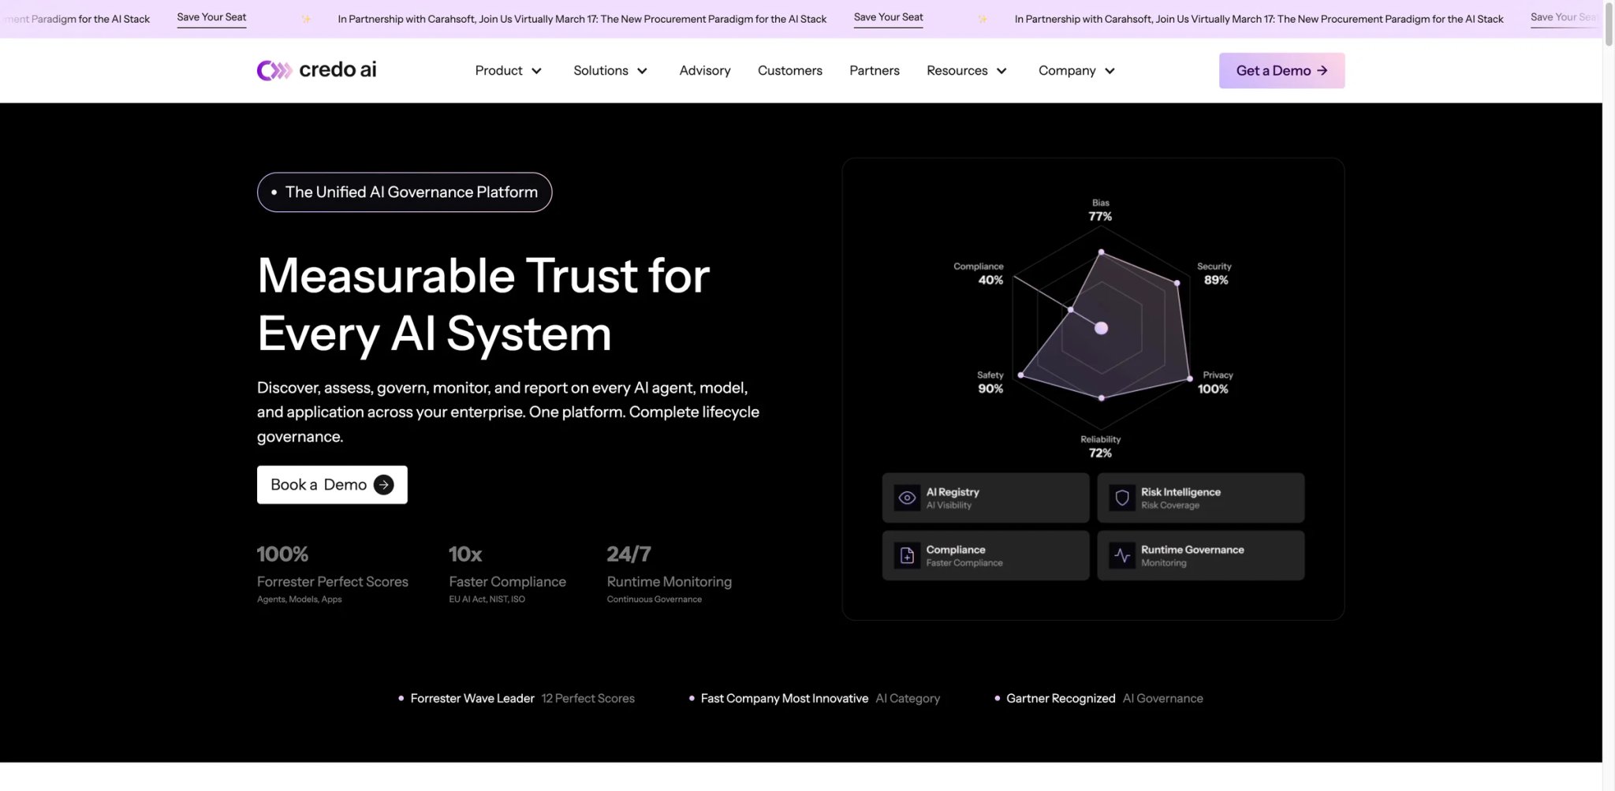The width and height of the screenshot is (1615, 791).
Task: Click the EU AI Act, NIST, ISO caption
Action: click(x=487, y=599)
